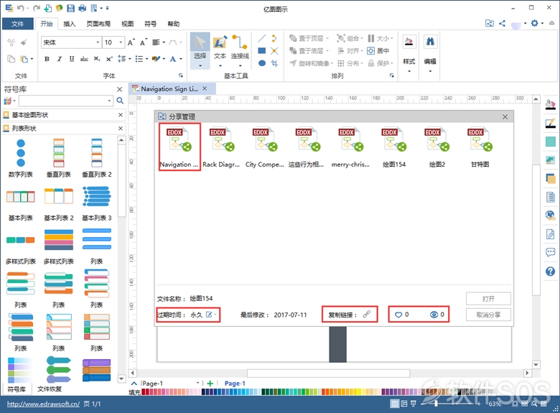This screenshot has height=413, width=560.
Task: Expand the Align dropdown
Action: point(361,51)
